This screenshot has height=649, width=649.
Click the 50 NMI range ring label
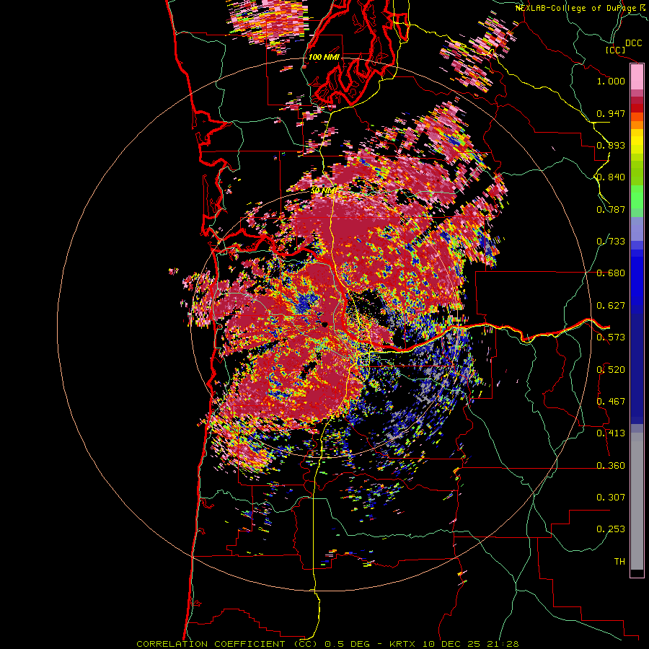point(324,191)
